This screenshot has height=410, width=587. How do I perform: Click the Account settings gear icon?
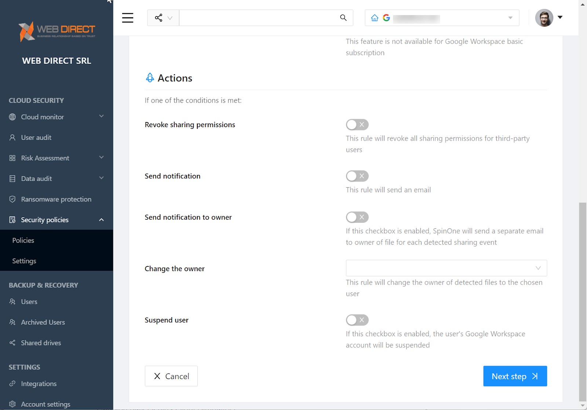tap(12, 404)
